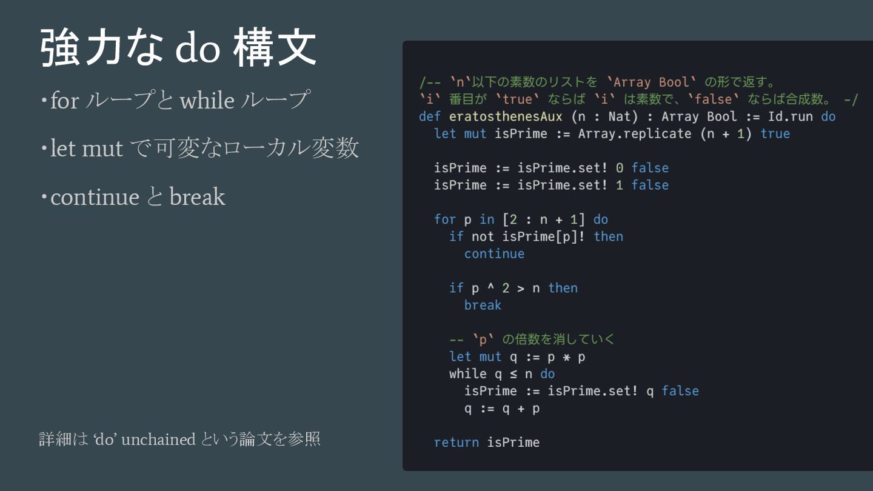Click the 'if not isPrime[p]! then' line

pyautogui.click(x=536, y=236)
